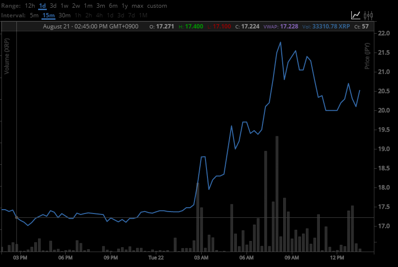Select the disabled 1h interval
The width and height of the screenshot is (398, 267).
click(78, 15)
